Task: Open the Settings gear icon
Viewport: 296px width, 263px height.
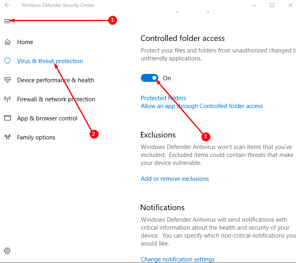Action: (7, 251)
